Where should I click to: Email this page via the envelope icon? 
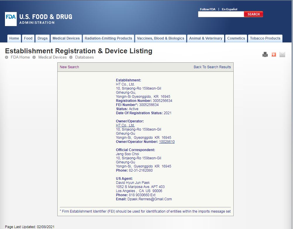(282, 54)
